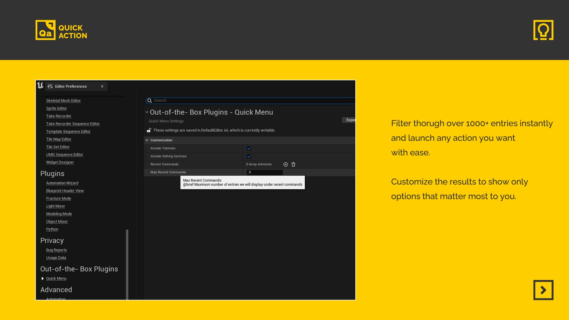Clear Recent Commands with the trash icon

tap(293, 164)
